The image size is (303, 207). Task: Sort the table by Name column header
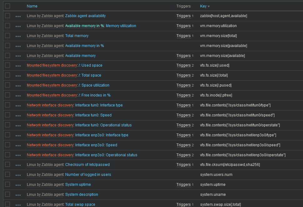[32, 6]
